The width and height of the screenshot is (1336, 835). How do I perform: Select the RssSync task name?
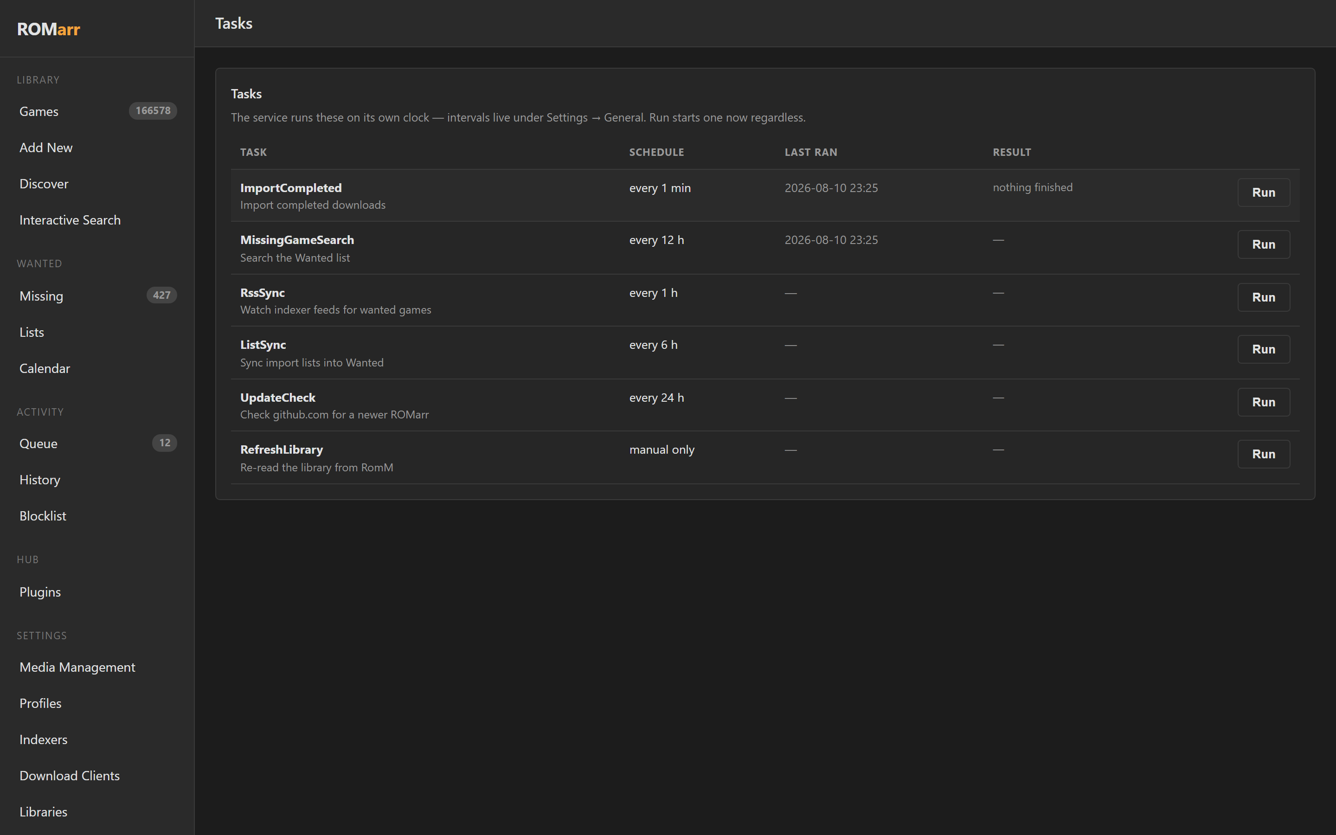point(262,293)
